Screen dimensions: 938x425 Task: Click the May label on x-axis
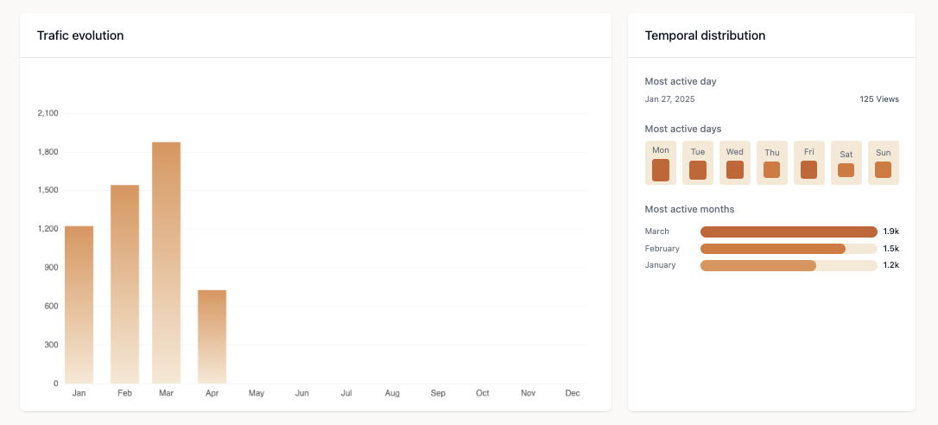[257, 393]
